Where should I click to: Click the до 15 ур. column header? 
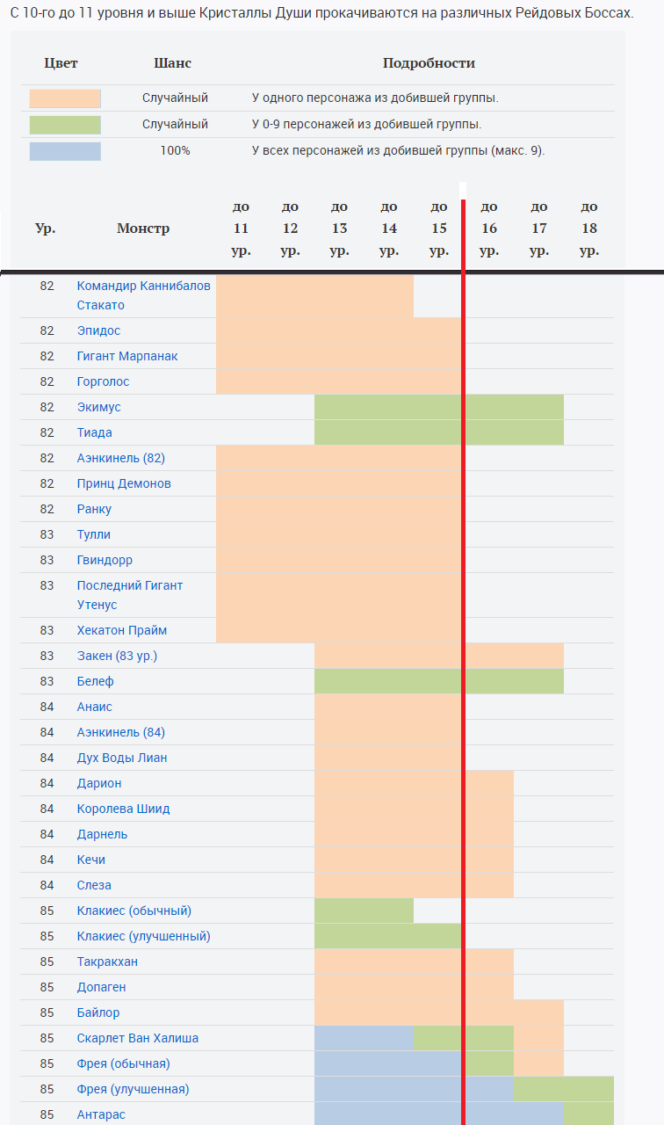[439, 229]
